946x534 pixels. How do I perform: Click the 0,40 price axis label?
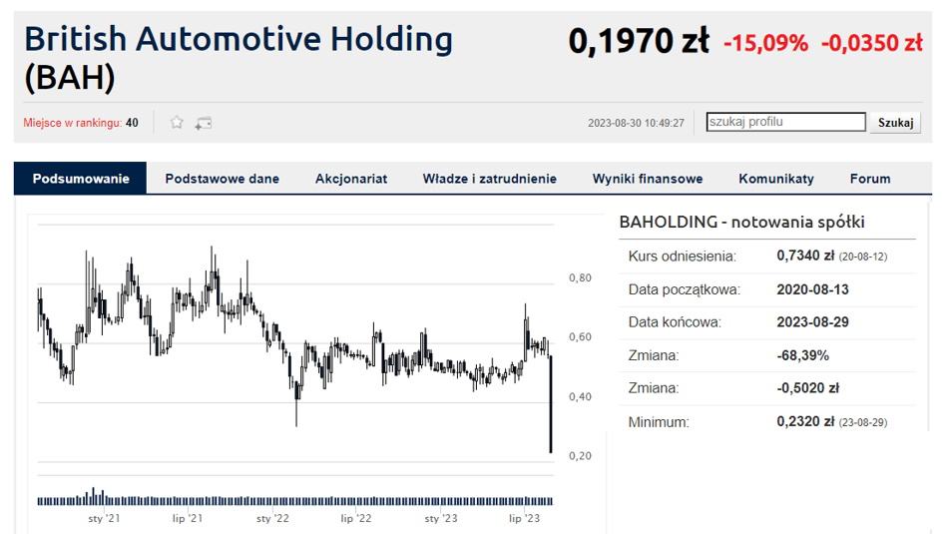(580, 396)
